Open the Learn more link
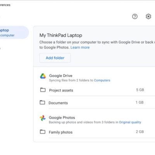Viewport: 155px width, 155px height. [80, 47]
